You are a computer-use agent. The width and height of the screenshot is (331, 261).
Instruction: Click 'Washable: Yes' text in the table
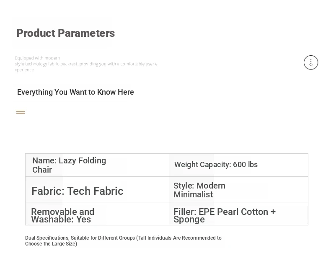pos(61,220)
